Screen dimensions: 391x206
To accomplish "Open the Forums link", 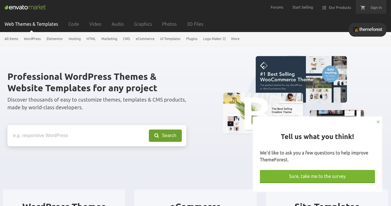I will 277,7.
